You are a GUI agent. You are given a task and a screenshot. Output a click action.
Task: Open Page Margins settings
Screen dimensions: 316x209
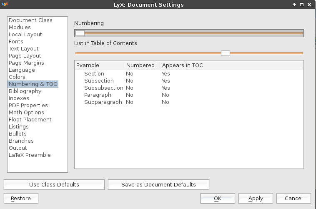click(26, 63)
